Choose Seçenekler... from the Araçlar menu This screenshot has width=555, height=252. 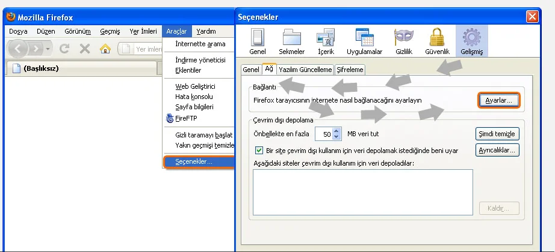tap(193, 162)
